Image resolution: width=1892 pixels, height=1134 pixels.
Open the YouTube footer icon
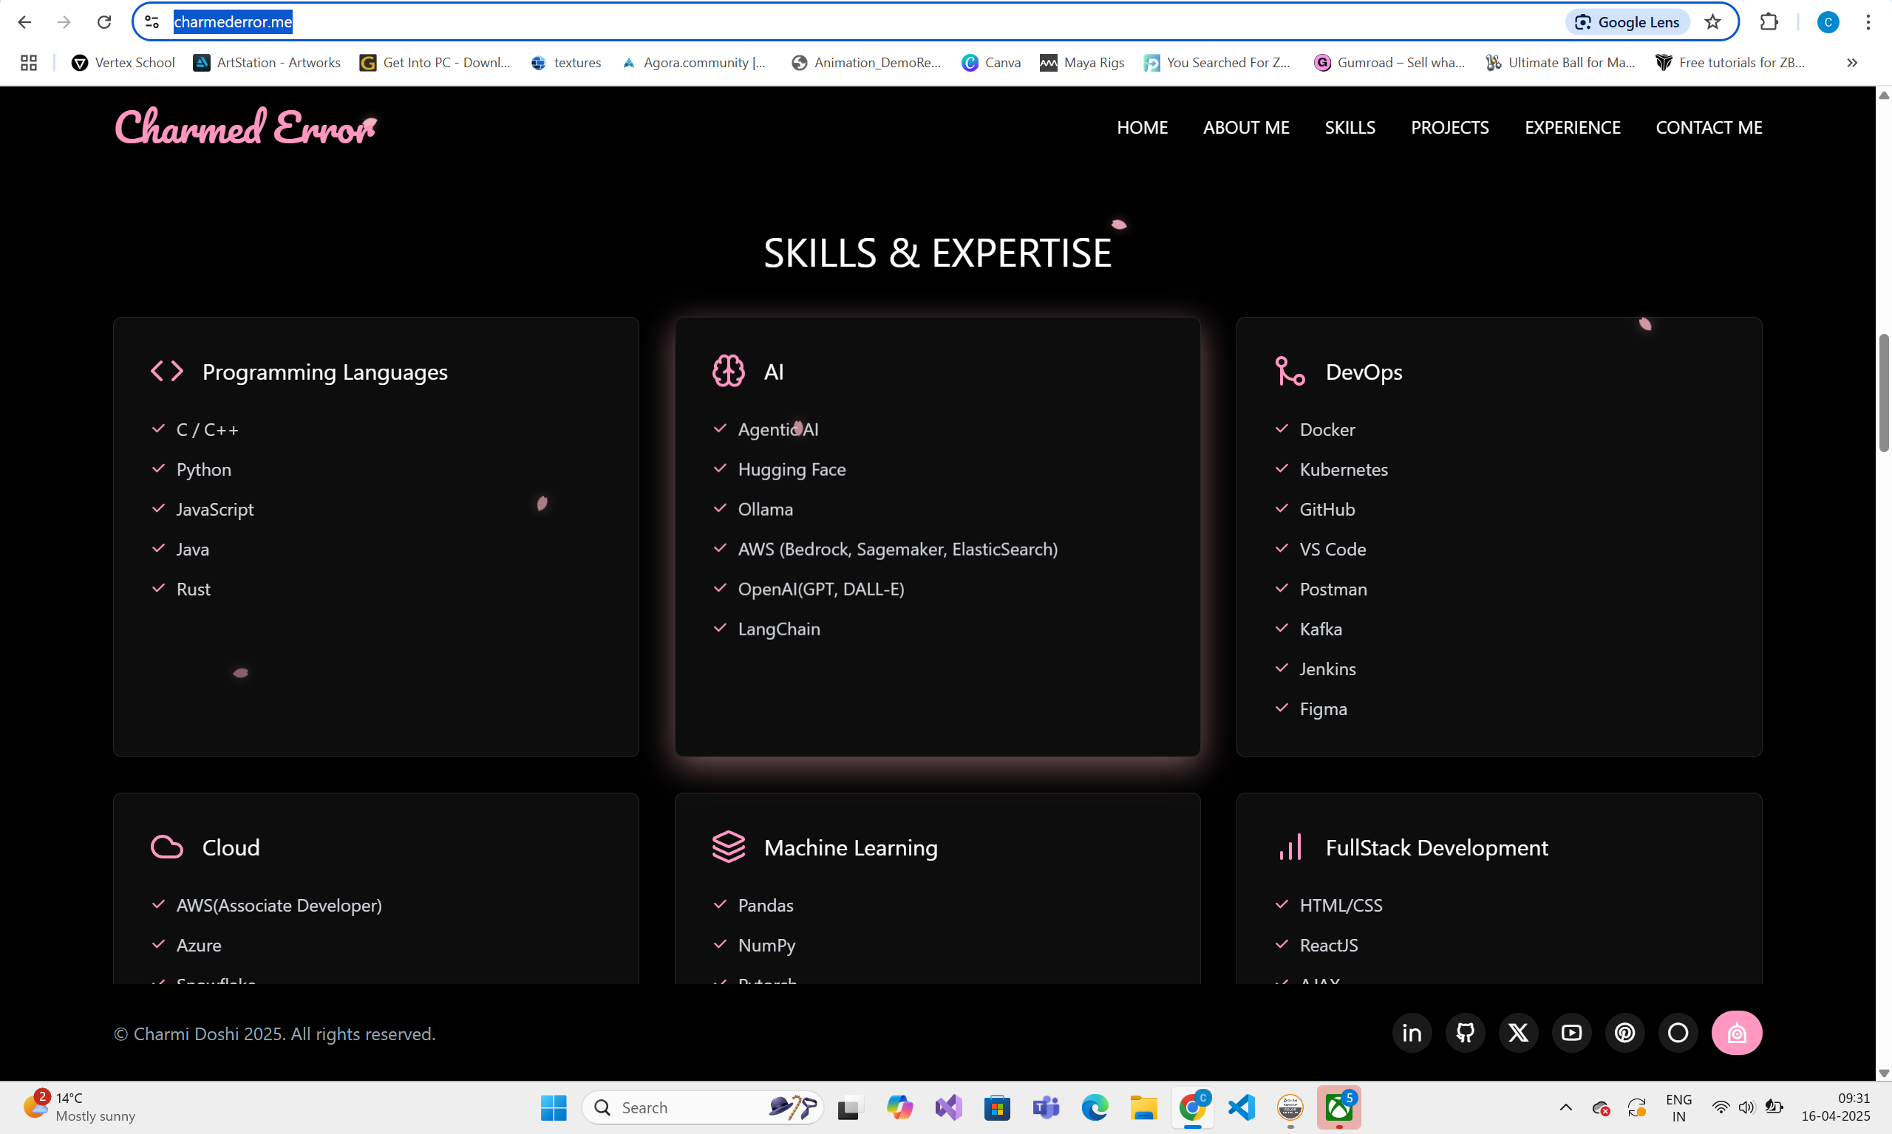[1571, 1033]
